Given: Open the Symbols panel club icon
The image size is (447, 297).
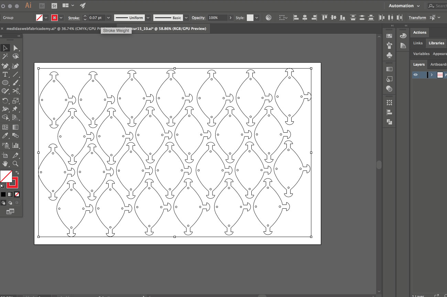Looking at the screenshot, I should 389,55.
